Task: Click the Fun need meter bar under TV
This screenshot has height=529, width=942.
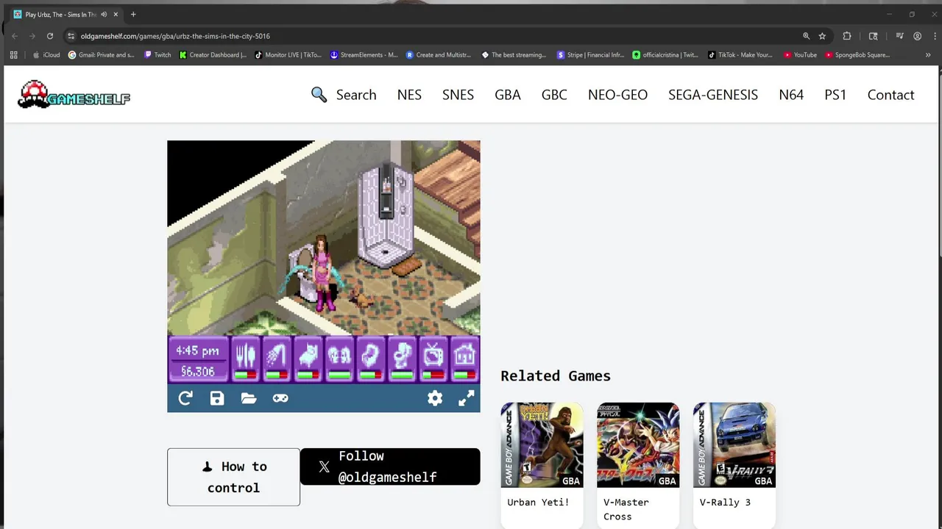Action: coord(433,375)
